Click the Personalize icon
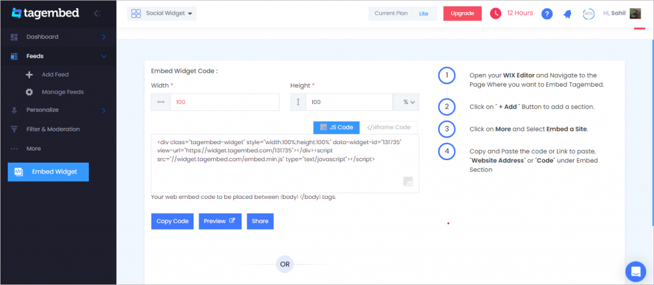The height and width of the screenshot is (285, 654). point(14,110)
